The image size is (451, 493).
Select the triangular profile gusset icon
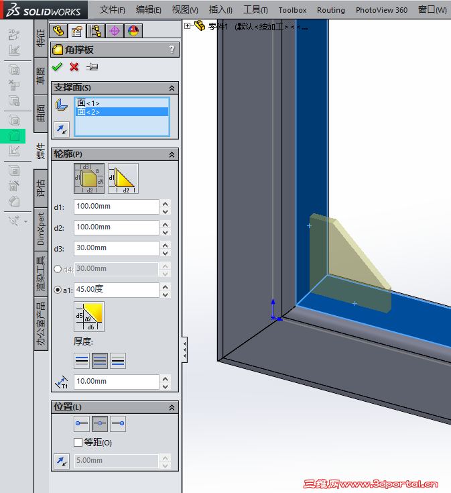[123, 178]
